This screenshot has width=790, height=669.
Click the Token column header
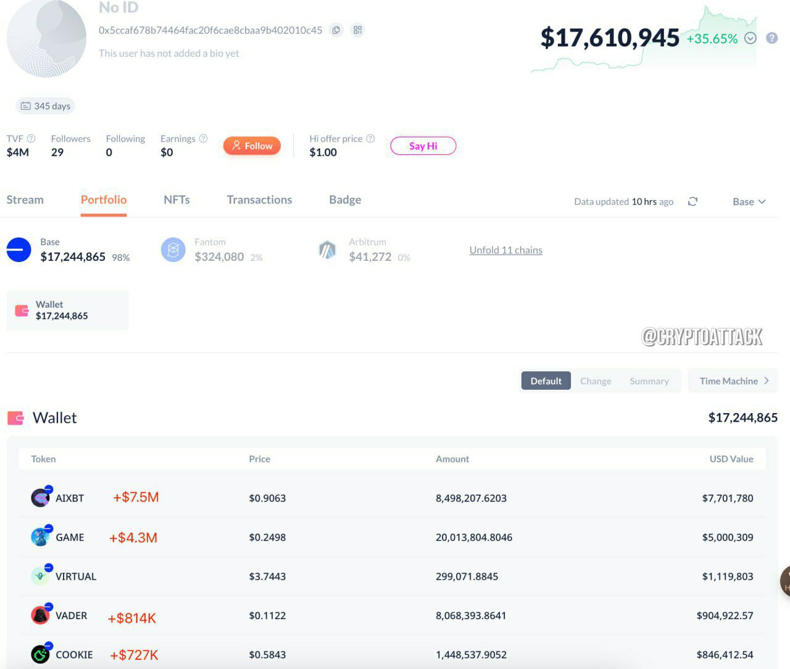[43, 459]
